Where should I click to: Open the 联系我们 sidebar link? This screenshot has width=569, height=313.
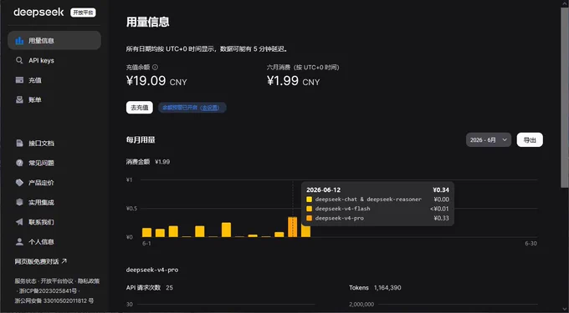(54, 222)
